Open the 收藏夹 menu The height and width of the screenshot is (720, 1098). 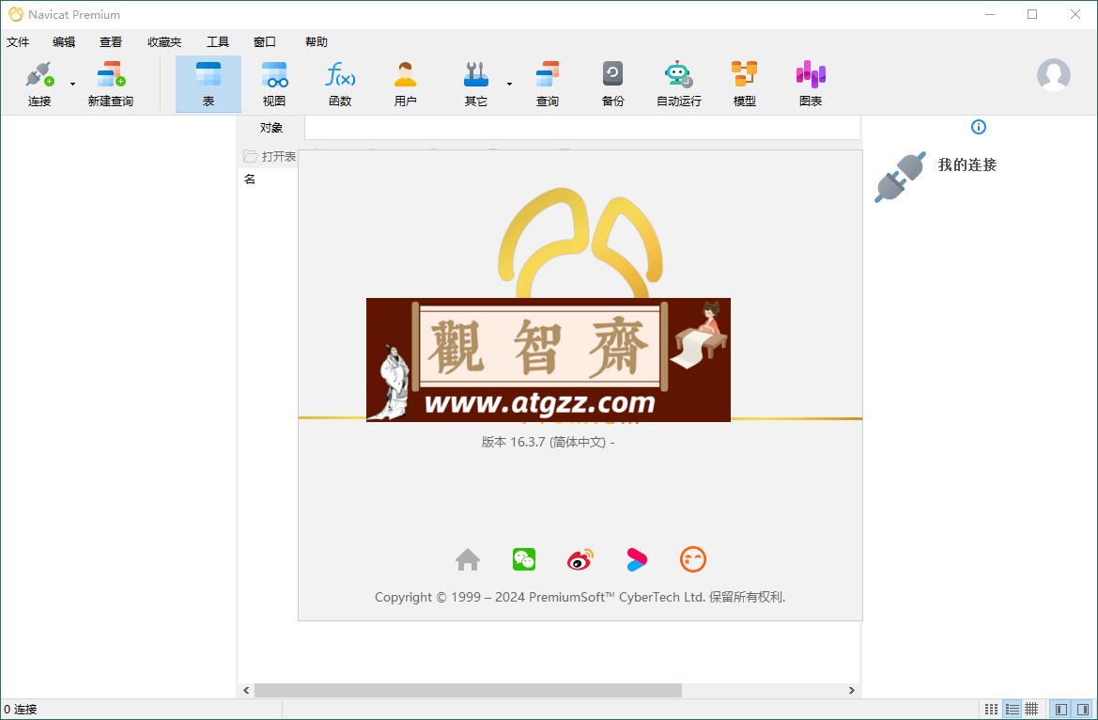[x=164, y=42]
